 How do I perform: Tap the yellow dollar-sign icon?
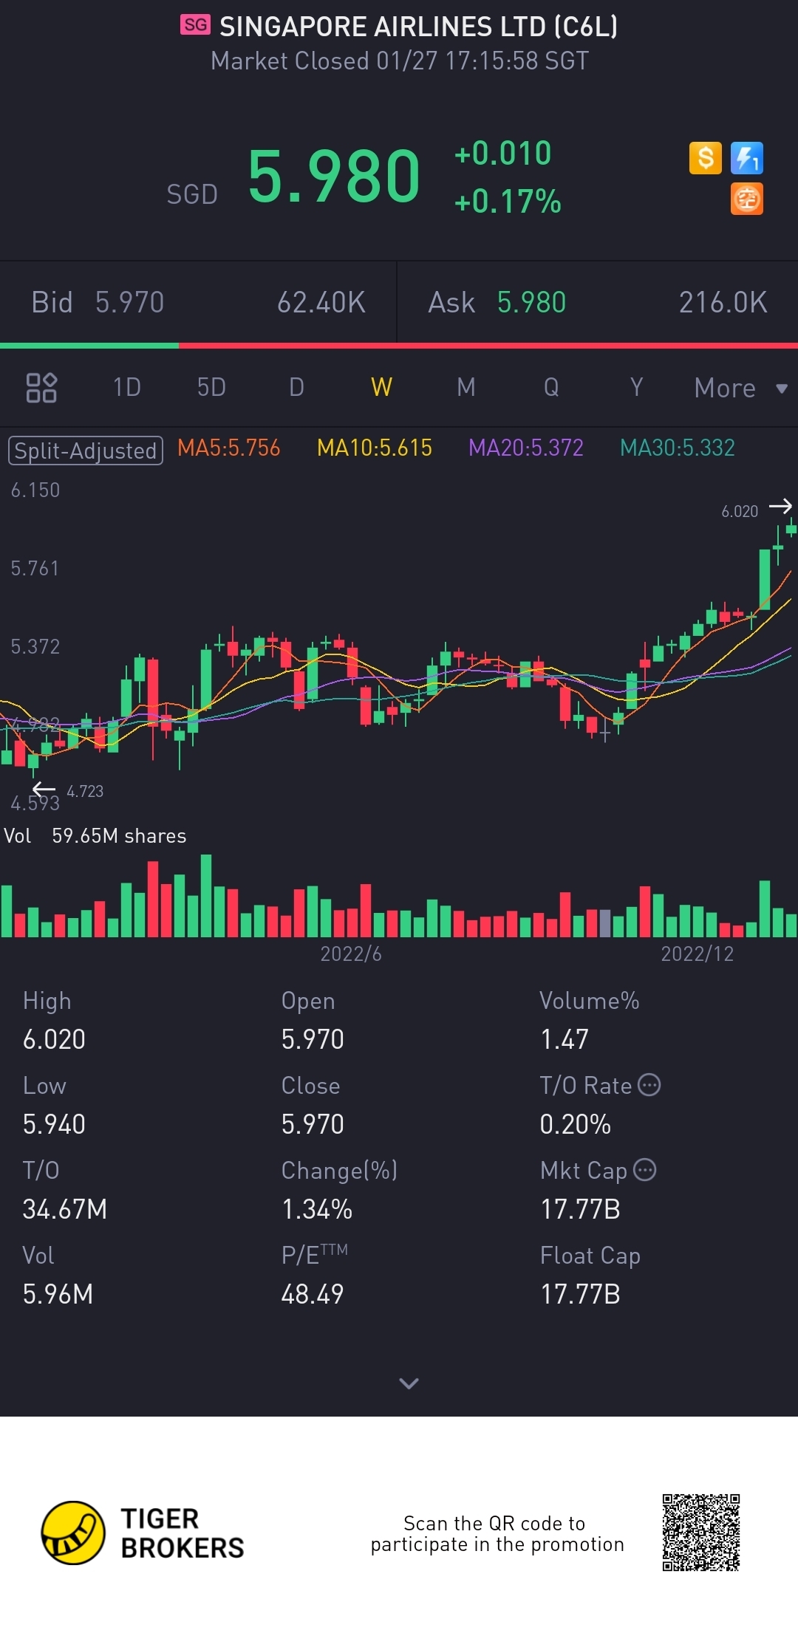(x=706, y=158)
